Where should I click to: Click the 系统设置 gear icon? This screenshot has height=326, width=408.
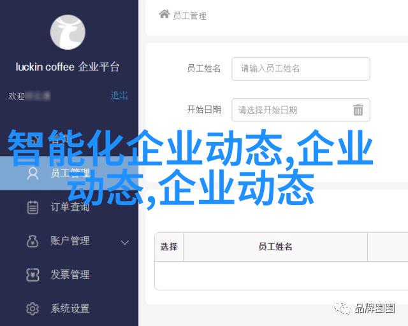point(33,309)
